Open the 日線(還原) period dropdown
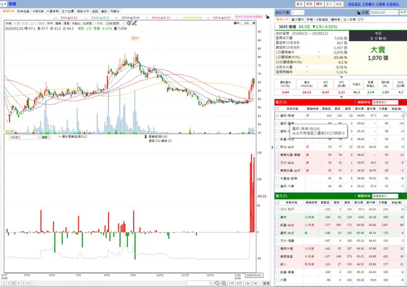The image size is (407, 287). tap(116, 23)
